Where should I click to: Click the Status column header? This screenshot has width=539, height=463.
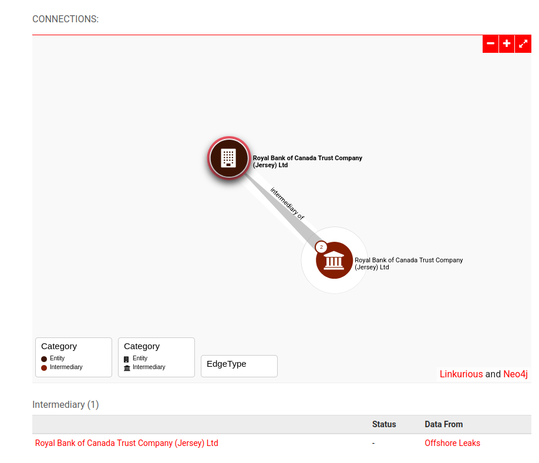click(x=384, y=424)
